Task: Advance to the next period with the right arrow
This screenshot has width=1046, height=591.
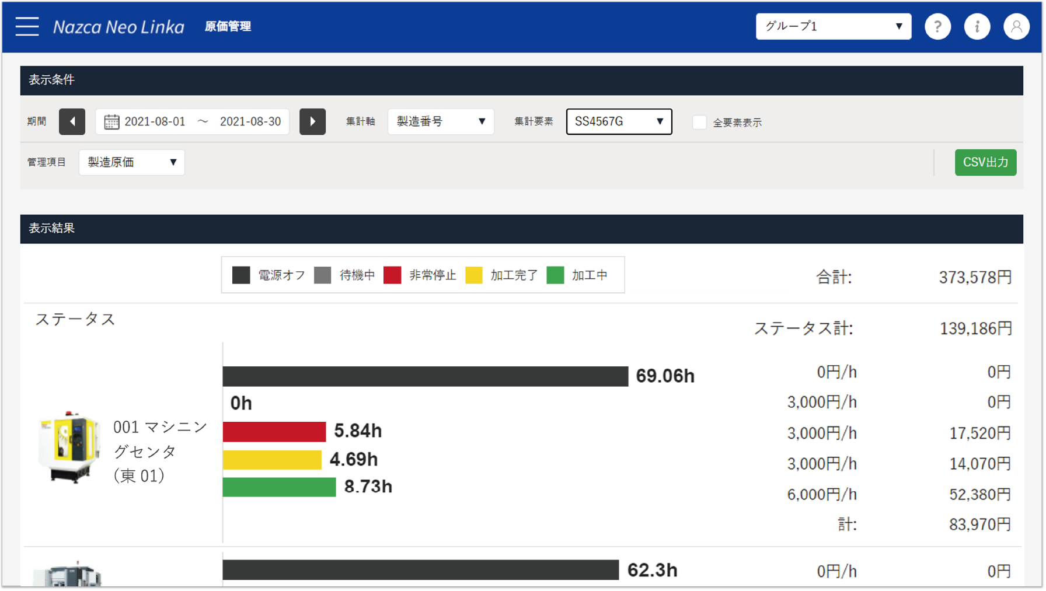Action: point(313,121)
